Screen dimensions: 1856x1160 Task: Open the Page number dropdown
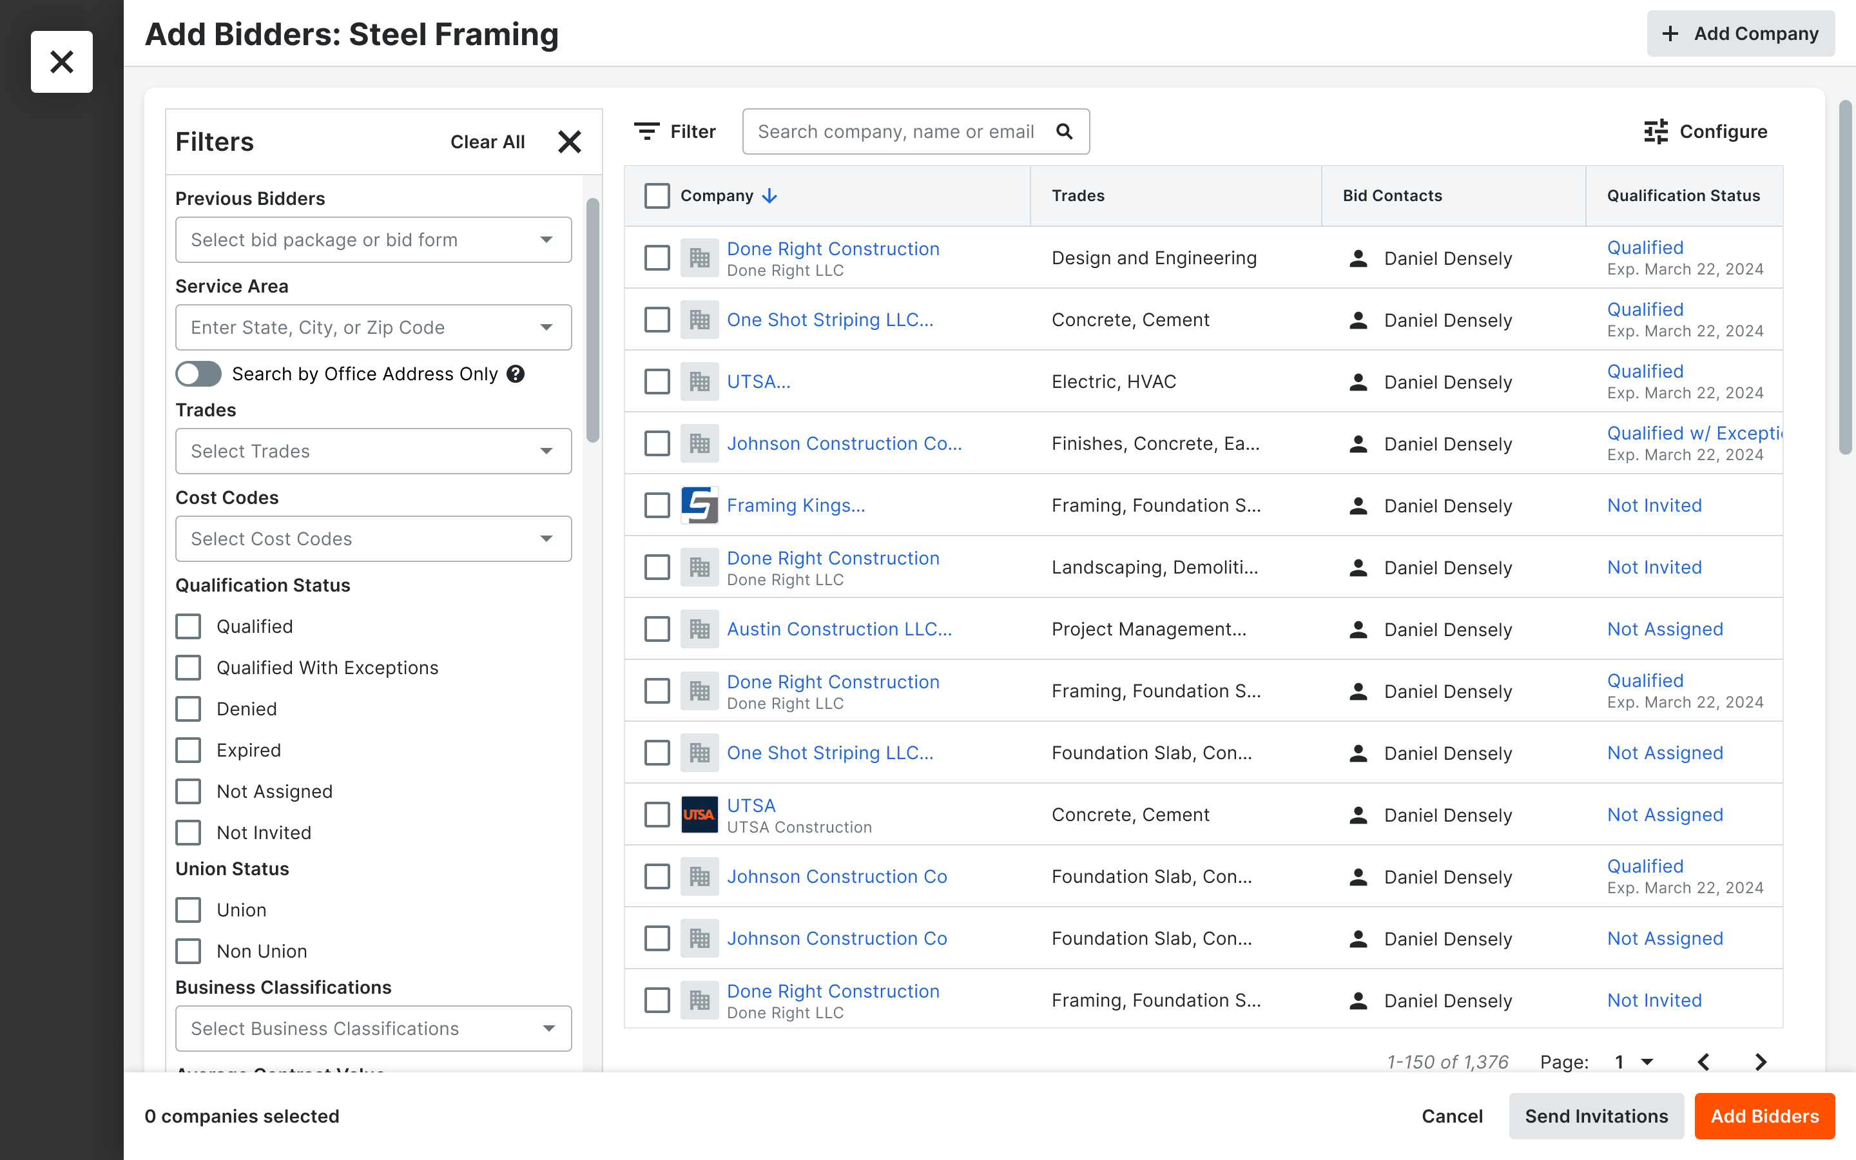pyautogui.click(x=1634, y=1062)
